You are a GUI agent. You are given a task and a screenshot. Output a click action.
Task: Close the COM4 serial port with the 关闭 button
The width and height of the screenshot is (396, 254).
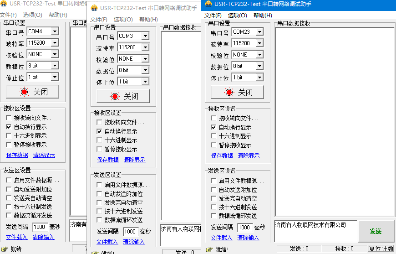pyautogui.click(x=32, y=92)
